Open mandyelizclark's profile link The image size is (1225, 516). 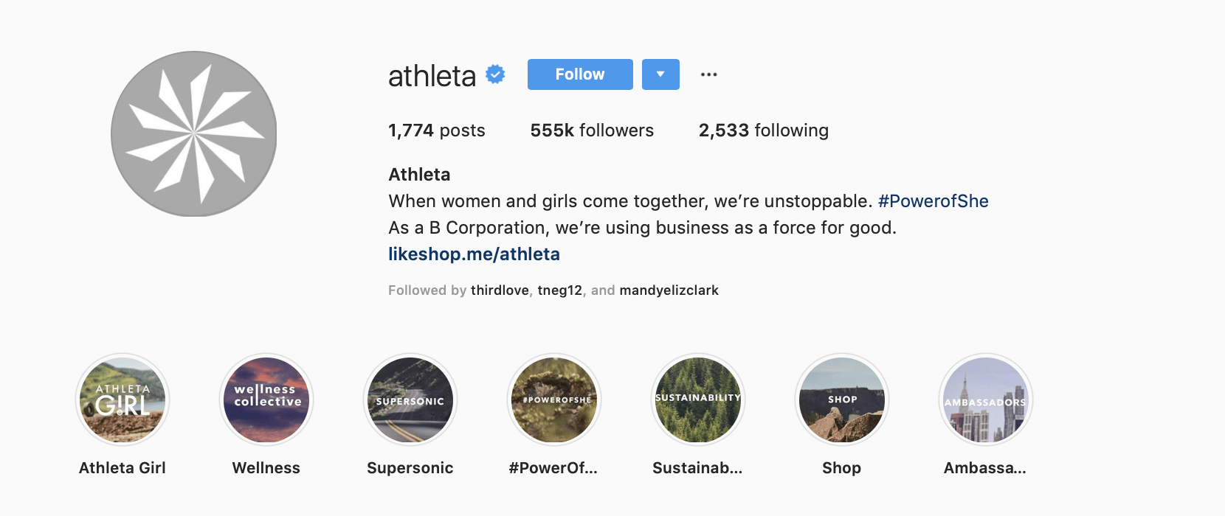(669, 290)
